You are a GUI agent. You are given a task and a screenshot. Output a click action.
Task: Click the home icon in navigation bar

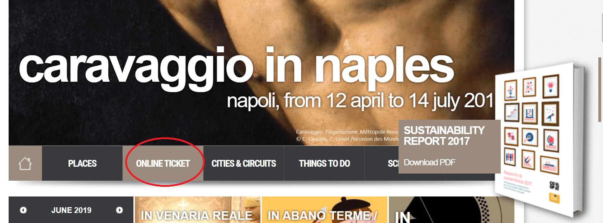pos(25,163)
